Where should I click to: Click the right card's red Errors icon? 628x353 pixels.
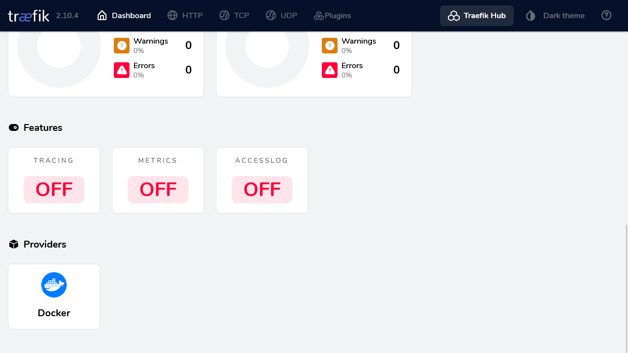pyautogui.click(x=330, y=70)
